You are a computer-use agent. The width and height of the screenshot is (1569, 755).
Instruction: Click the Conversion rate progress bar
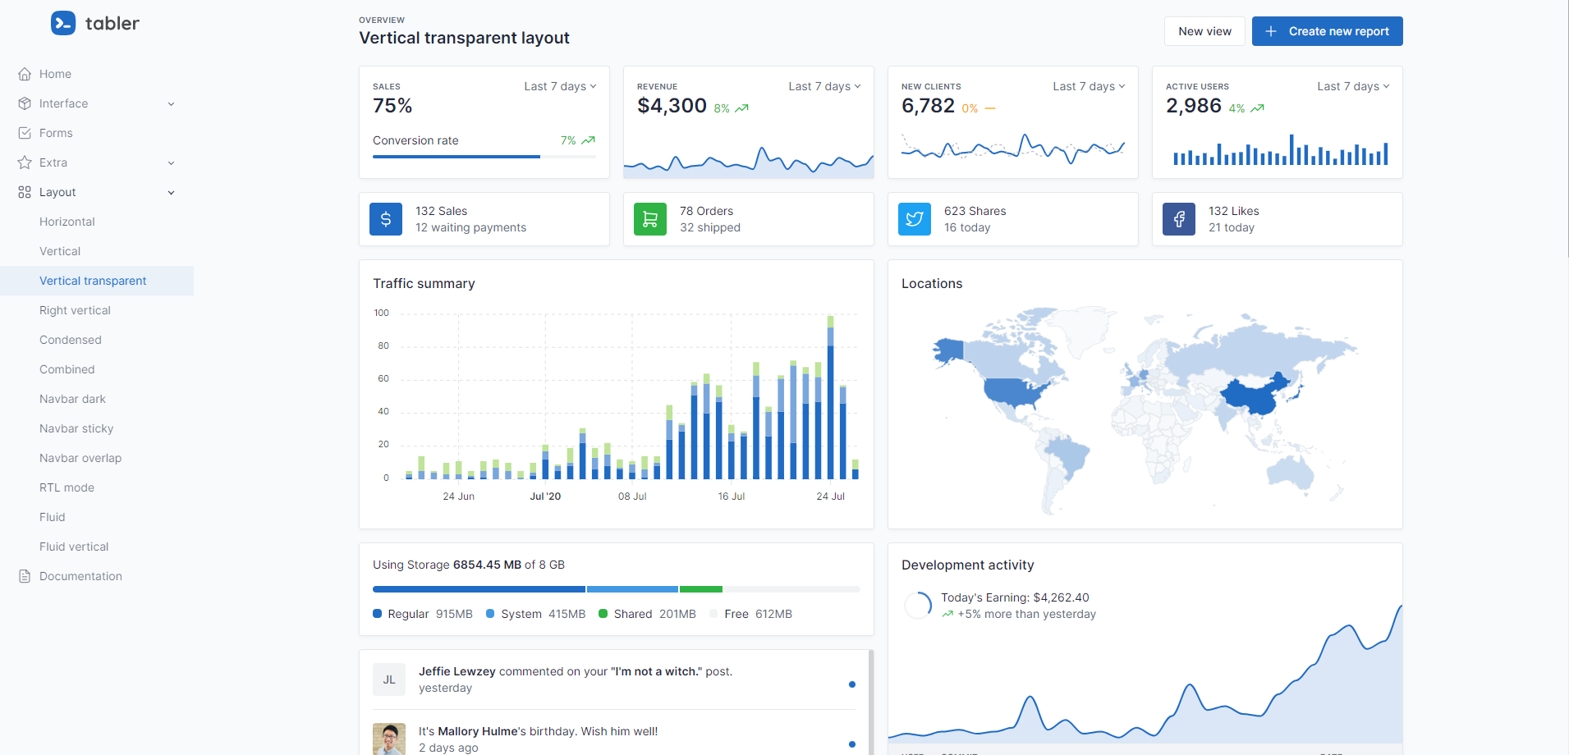[x=484, y=156]
